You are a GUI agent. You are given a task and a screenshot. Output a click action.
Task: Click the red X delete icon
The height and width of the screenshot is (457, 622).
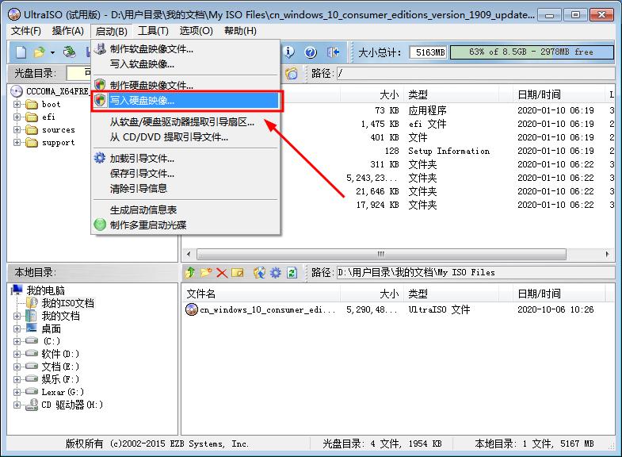[x=222, y=273]
